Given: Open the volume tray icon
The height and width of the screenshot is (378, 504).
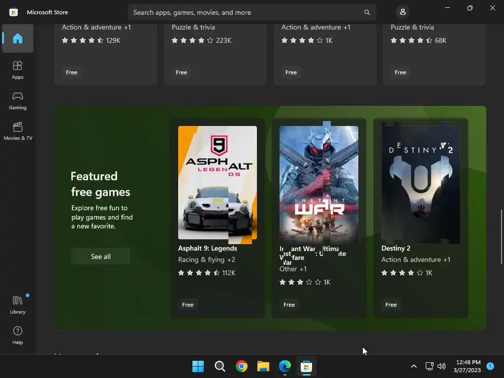Looking at the screenshot, I should pos(441,366).
